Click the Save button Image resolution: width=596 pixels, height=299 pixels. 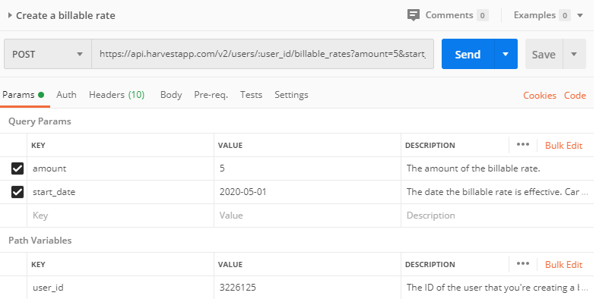point(544,55)
